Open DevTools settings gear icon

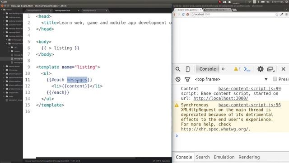click(260, 69)
